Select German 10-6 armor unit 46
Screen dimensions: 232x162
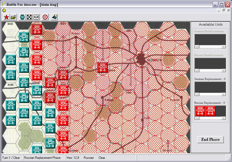coord(37,90)
